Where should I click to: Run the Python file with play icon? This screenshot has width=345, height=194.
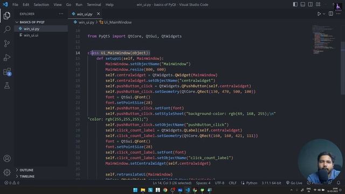[x=319, y=14]
